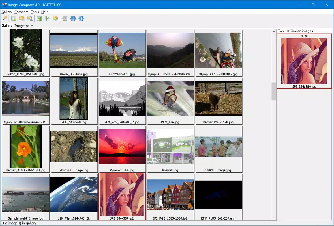Click the compare two columns icon
Viewport: 334px width, 226px height.
click(x=47, y=18)
